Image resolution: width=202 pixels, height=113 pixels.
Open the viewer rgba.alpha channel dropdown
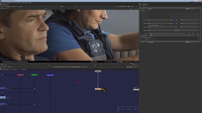point(8,6)
